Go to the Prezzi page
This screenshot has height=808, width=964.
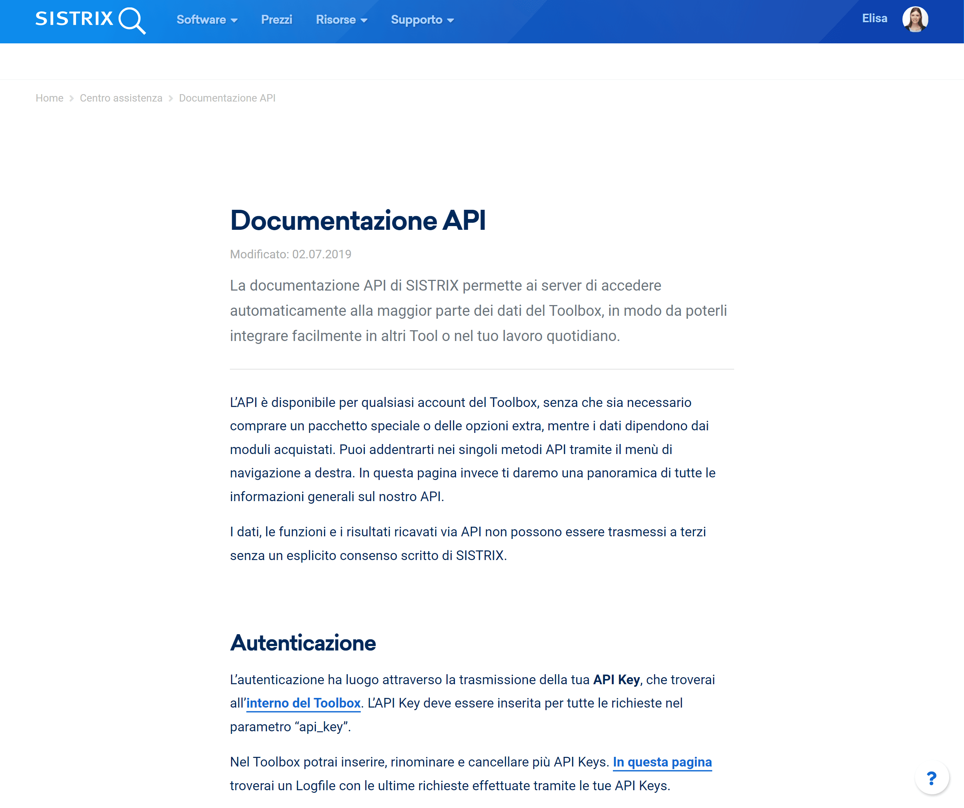[x=276, y=20]
